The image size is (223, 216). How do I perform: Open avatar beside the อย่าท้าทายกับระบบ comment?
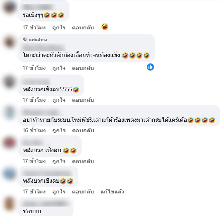click(9, 112)
